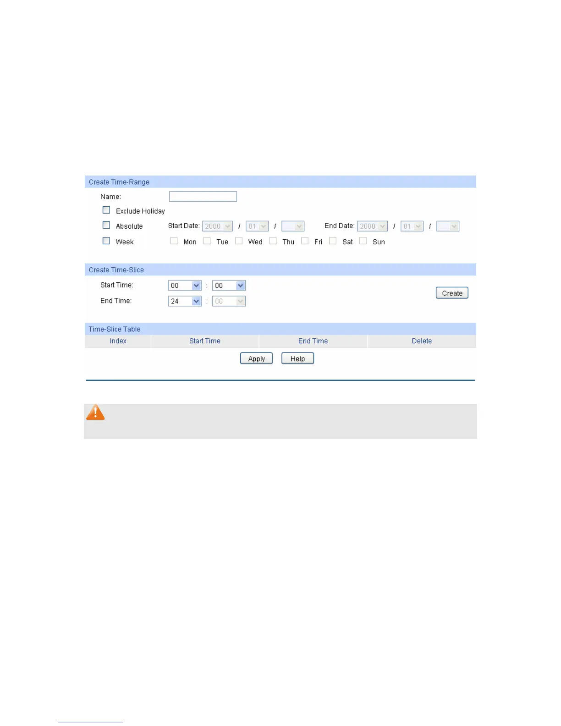
Task: Tick the Absolute checkbox
Action: [x=106, y=225]
